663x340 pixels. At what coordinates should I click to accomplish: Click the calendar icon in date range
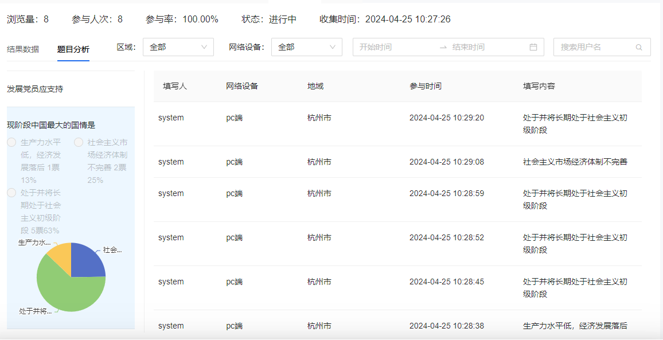pyautogui.click(x=533, y=47)
